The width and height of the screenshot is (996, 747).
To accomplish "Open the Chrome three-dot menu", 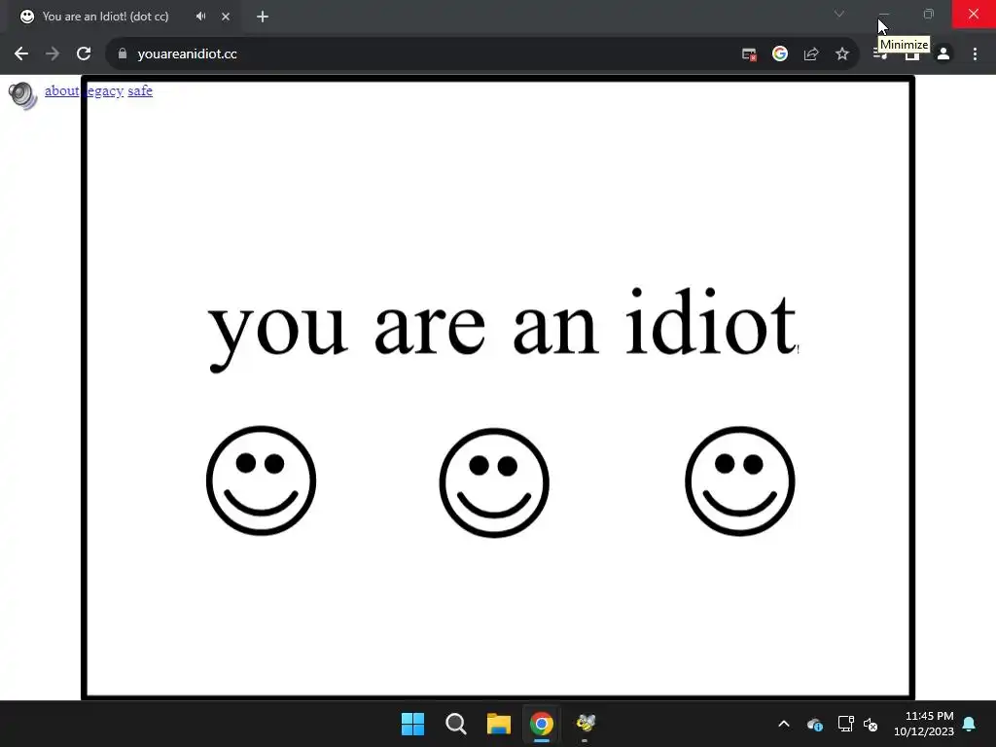I will pyautogui.click(x=975, y=54).
